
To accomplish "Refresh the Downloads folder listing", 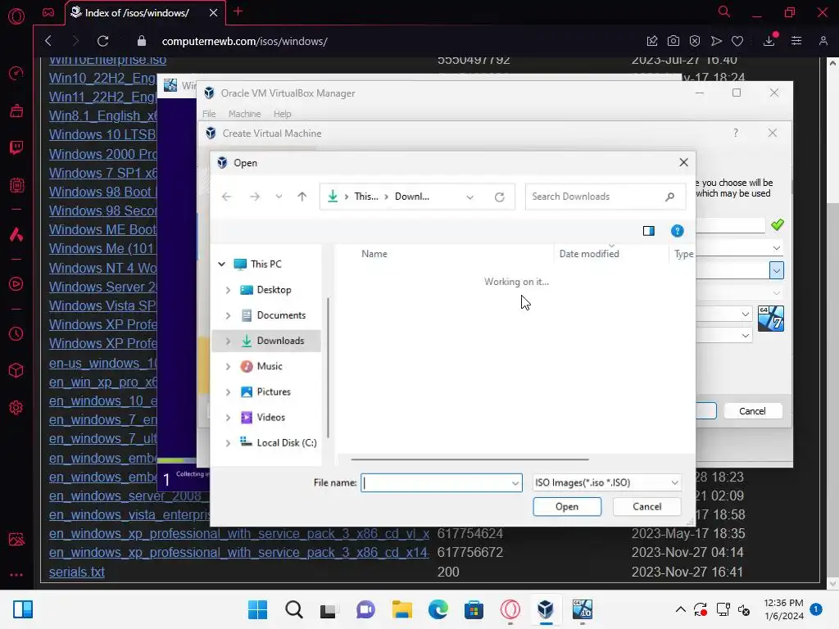I will pos(499,197).
